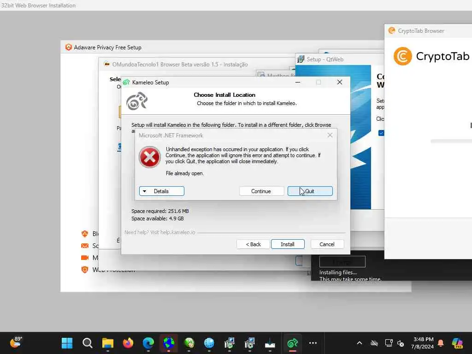
Task: Click the green globe installer taskbar icon
Action: [x=189, y=343]
